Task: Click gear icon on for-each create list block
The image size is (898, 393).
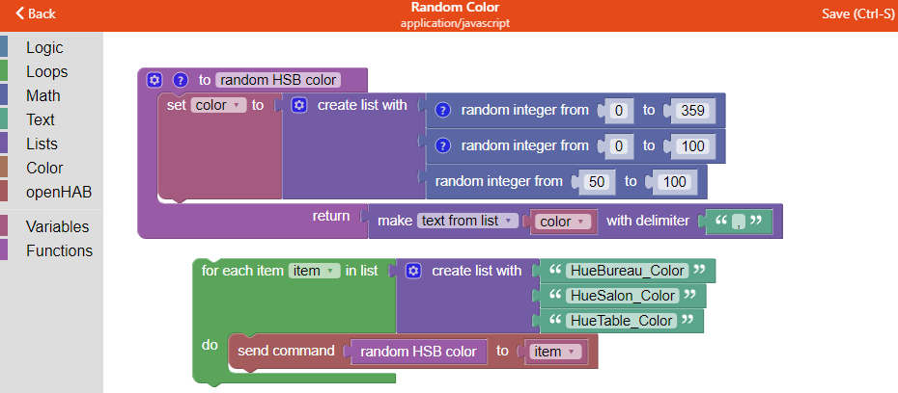Action: [413, 271]
